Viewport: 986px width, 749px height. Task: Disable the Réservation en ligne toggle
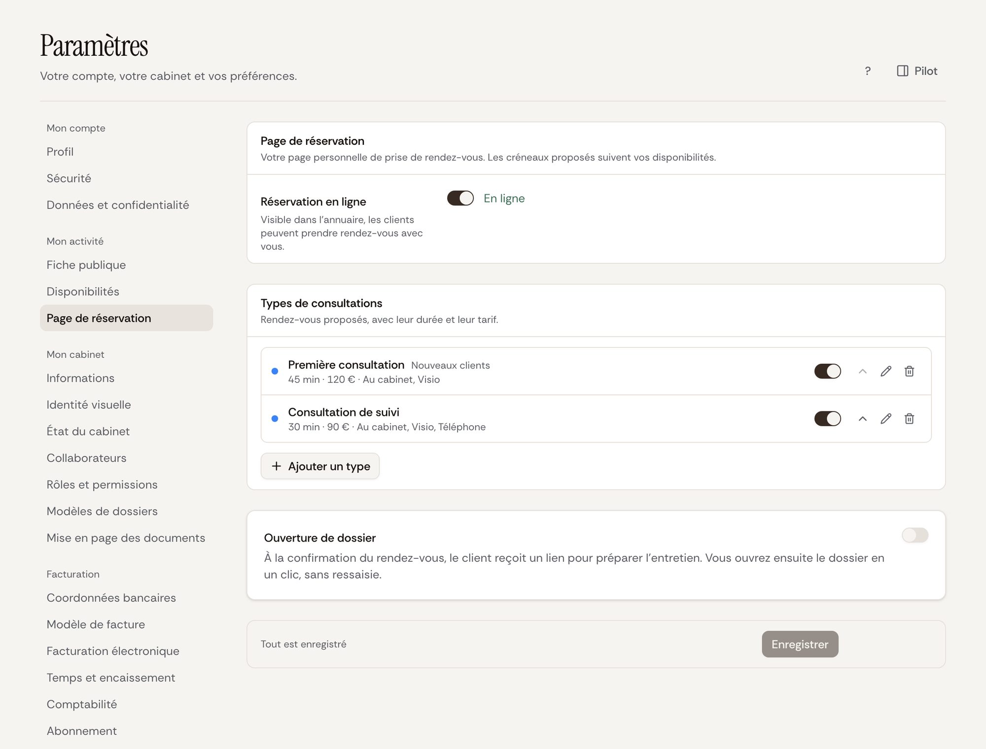460,198
